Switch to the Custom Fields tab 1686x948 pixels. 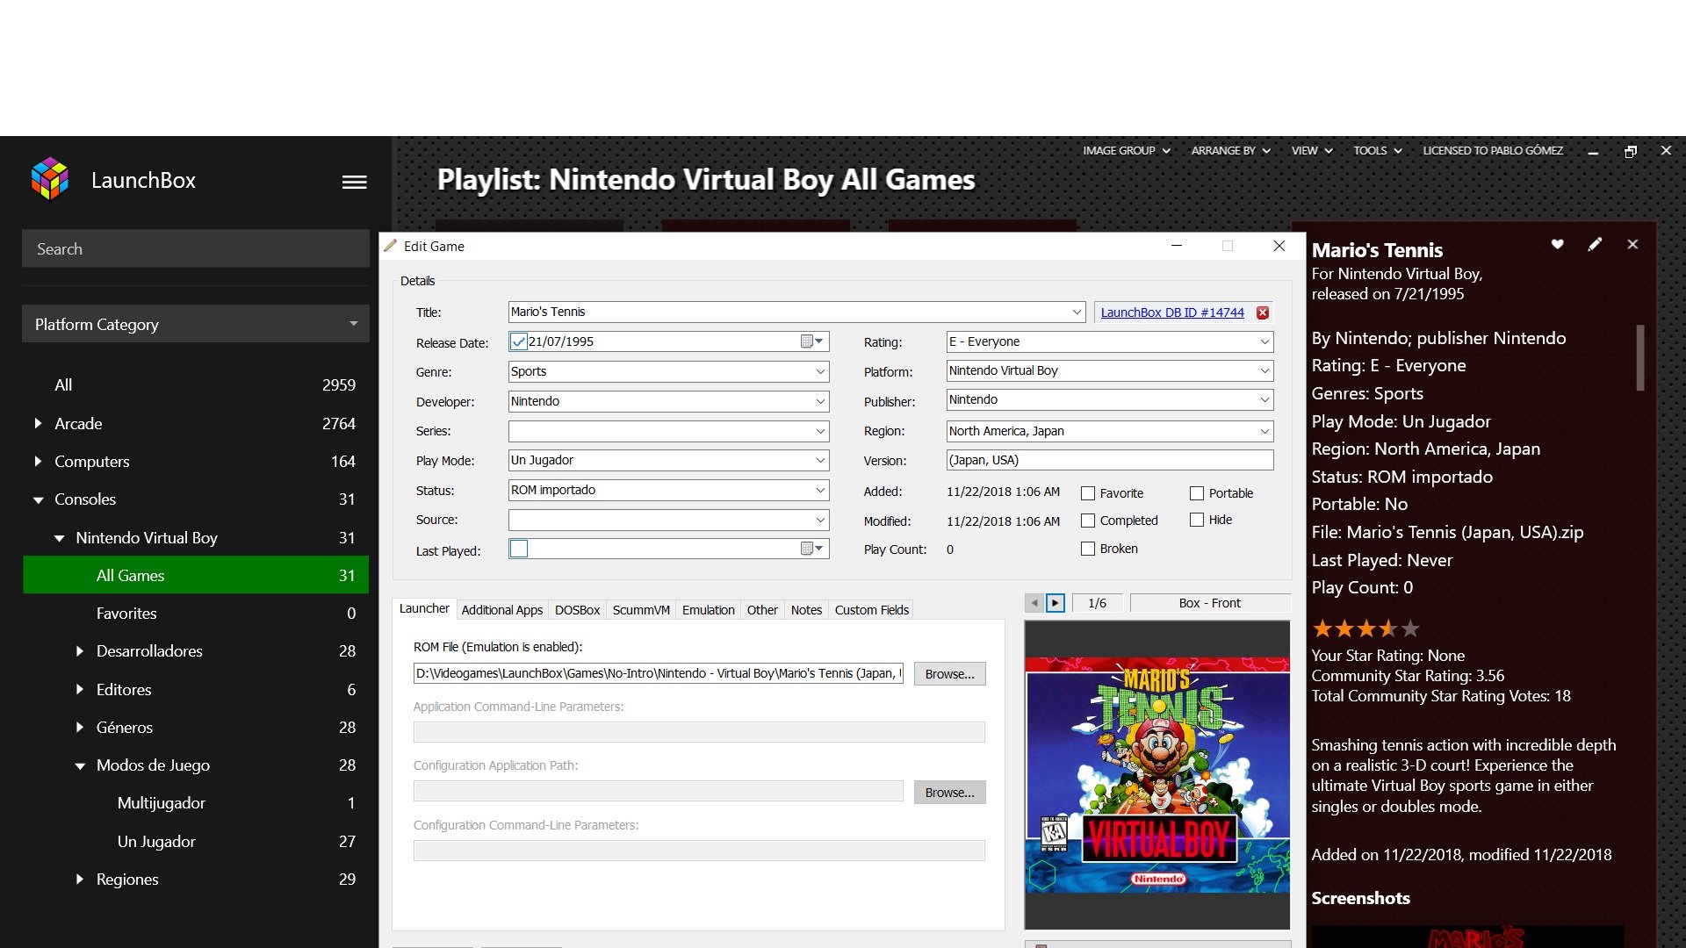pyautogui.click(x=871, y=610)
